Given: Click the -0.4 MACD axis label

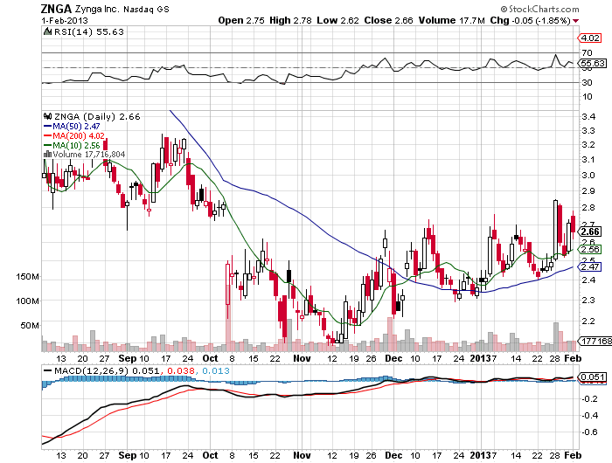Looking at the screenshot, I should coord(589,416).
